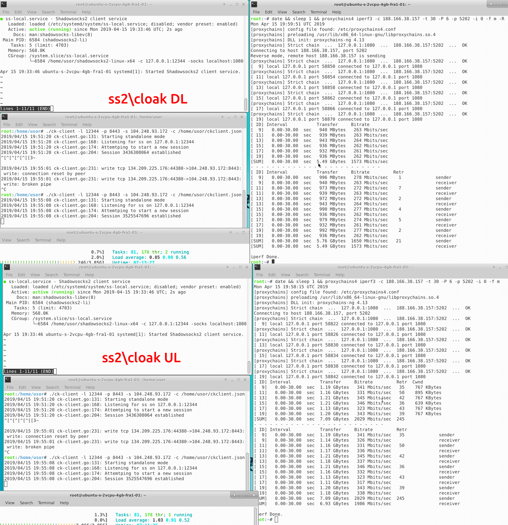This screenshot has height=525, width=508.
Task: Maximize the upper ss-local.service terminal window
Action: [237, 5]
